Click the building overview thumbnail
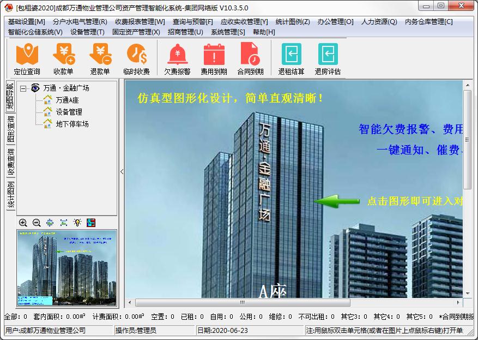 click(66, 267)
